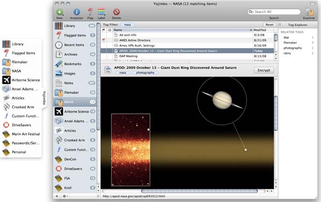Click the nasa tag on the item
The width and height of the screenshot is (321, 202).
[123, 73]
